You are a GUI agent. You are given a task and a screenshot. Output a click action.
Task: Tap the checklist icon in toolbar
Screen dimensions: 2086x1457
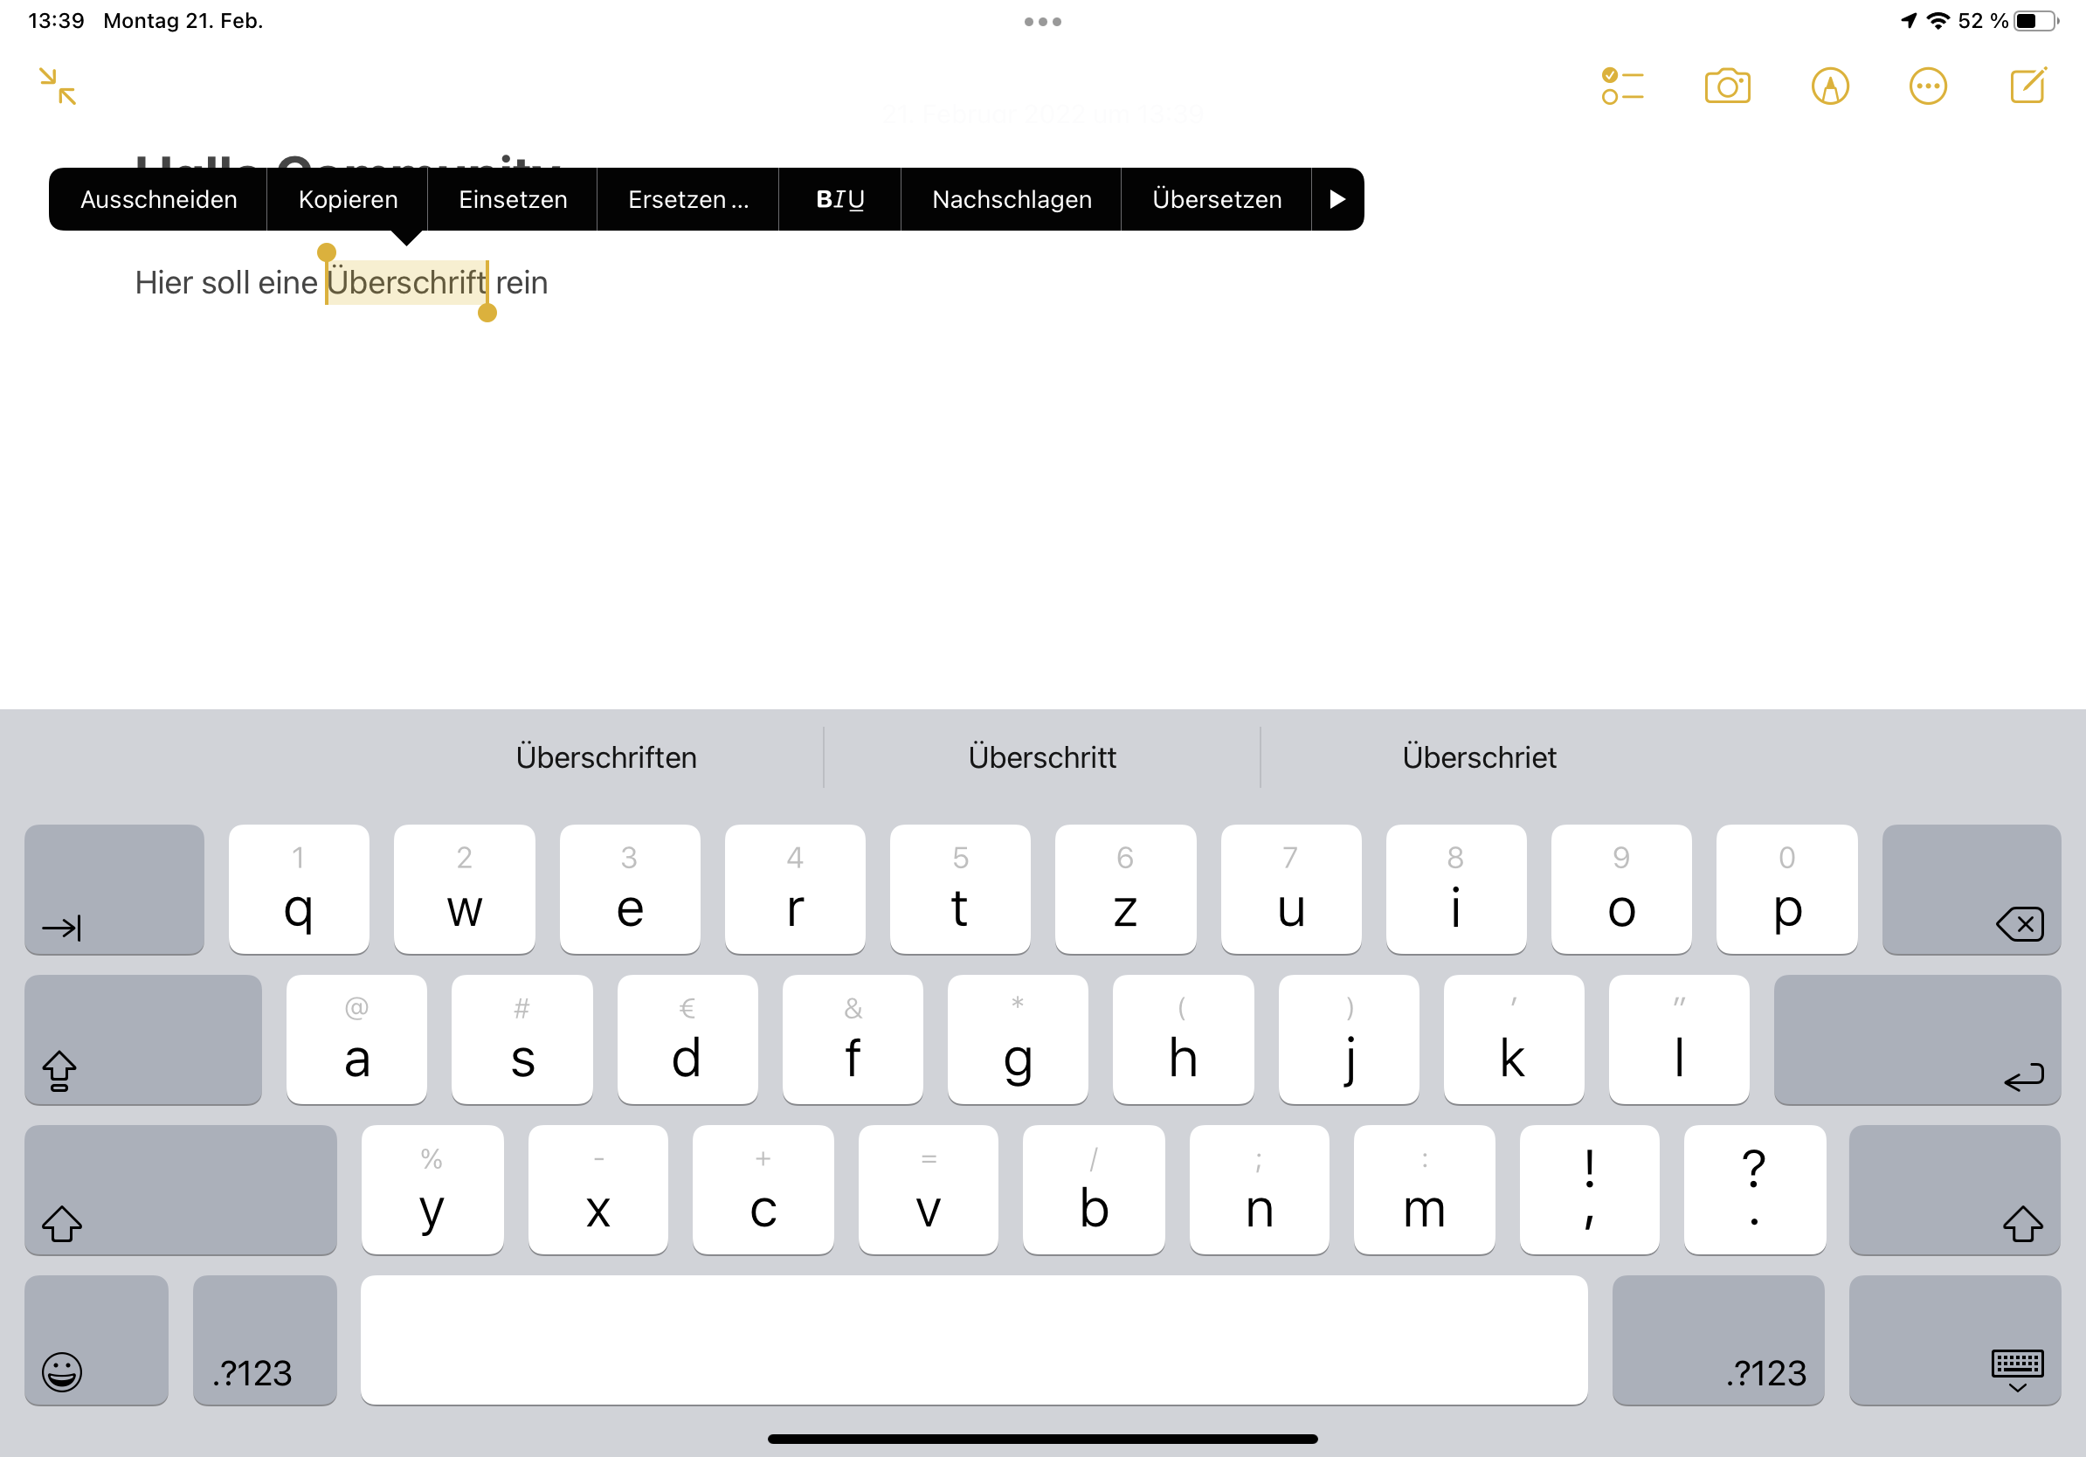tap(1622, 86)
